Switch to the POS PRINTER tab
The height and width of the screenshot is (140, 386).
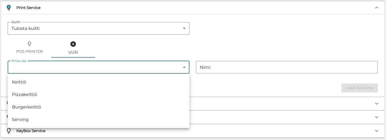tap(29, 51)
